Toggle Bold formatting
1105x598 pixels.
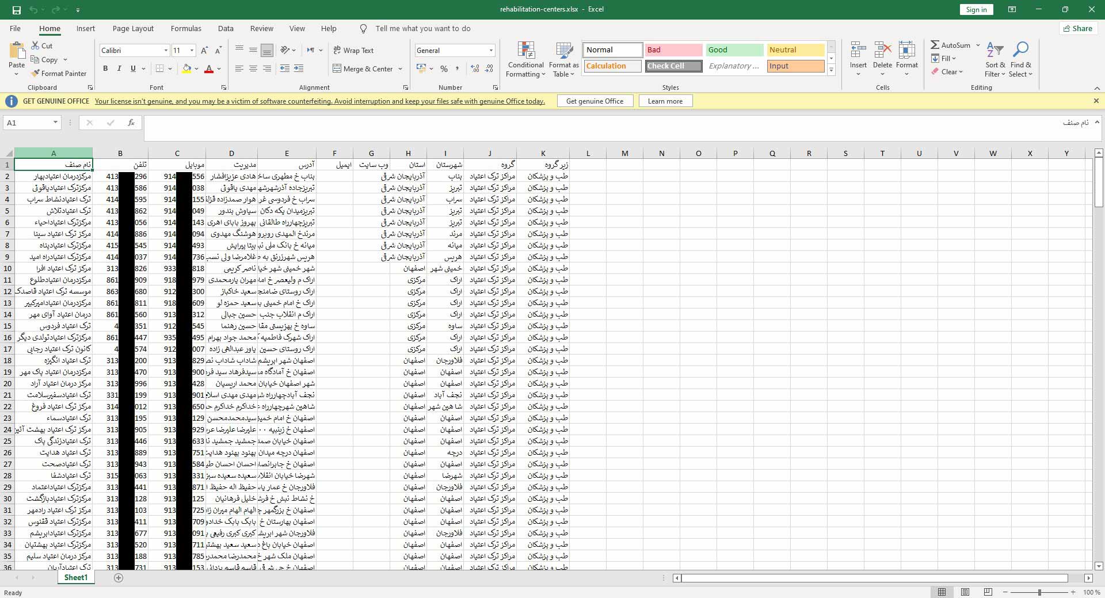click(105, 68)
